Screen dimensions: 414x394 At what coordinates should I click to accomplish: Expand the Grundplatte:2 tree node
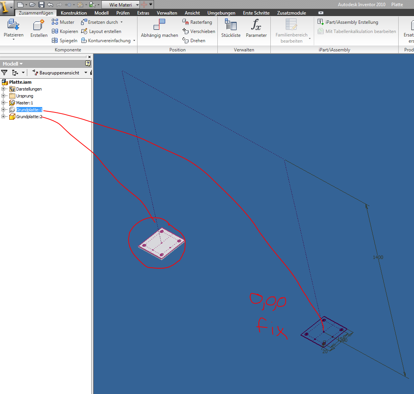pos(3,116)
